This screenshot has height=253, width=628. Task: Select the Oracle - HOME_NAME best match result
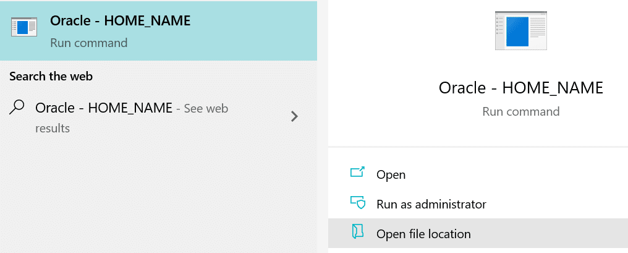tap(158, 31)
